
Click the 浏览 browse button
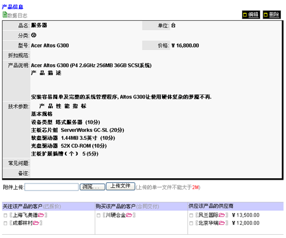point(92,187)
